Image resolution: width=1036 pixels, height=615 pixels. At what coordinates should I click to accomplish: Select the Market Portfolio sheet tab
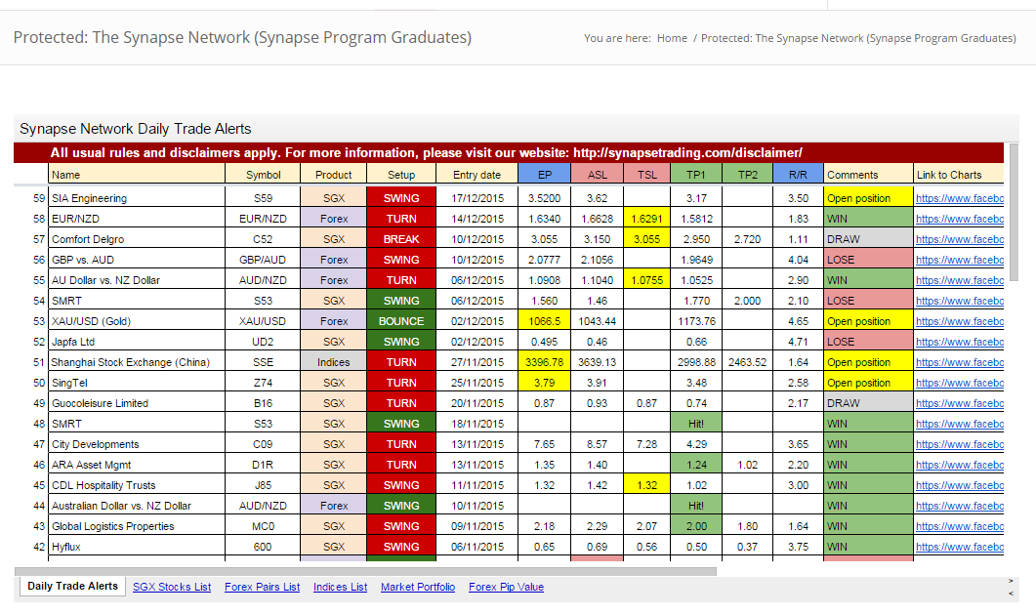pyautogui.click(x=417, y=587)
